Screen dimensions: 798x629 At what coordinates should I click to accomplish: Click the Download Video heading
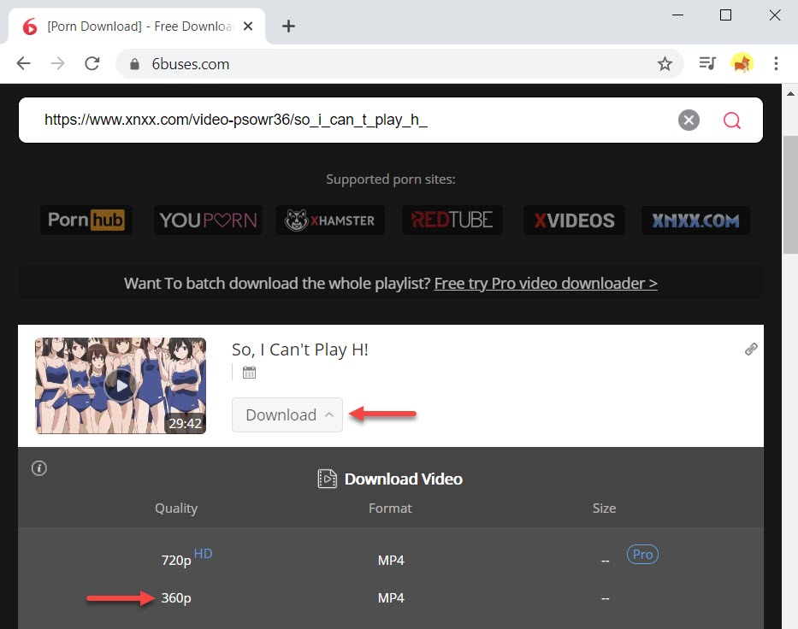click(x=404, y=479)
